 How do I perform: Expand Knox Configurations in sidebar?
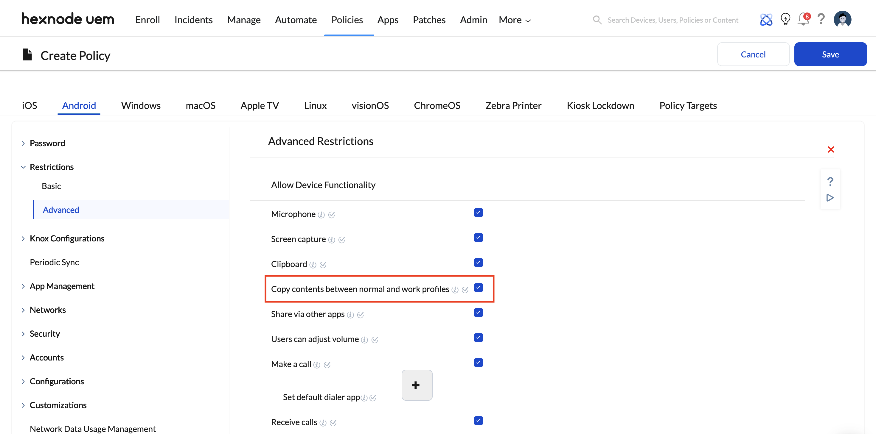tap(67, 239)
